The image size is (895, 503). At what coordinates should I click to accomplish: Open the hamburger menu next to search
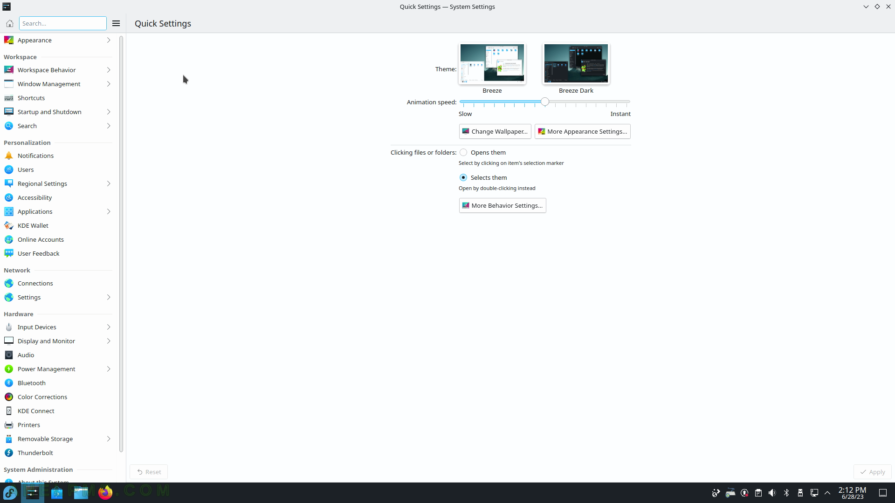point(116,23)
